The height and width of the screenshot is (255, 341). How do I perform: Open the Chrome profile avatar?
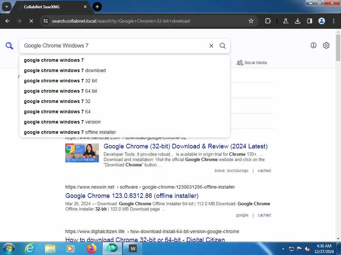(321, 21)
